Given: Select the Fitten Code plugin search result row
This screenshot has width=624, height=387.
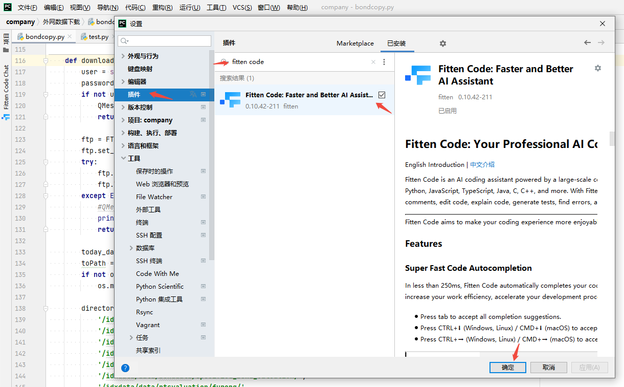Looking at the screenshot, I should (x=304, y=100).
